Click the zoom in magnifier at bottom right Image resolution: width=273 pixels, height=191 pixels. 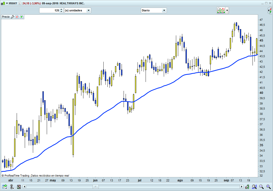[268, 187]
